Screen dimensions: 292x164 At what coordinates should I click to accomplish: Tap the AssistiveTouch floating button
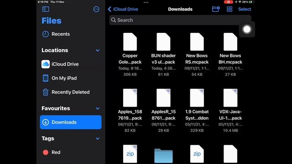(247, 29)
